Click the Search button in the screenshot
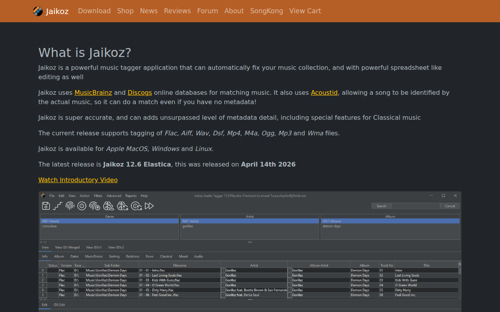Image resolution: width=500 pixels, height=312 pixels. click(x=381, y=206)
